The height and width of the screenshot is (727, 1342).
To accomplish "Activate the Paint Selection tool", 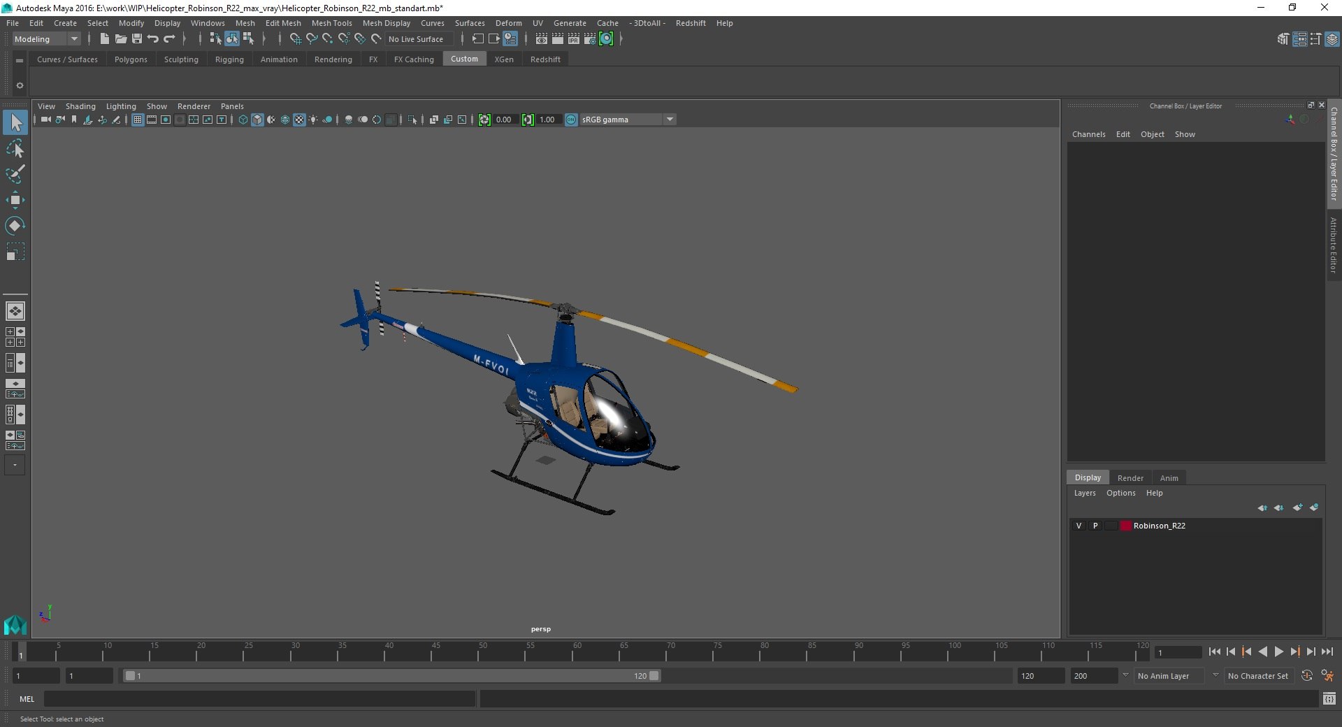I will click(15, 174).
